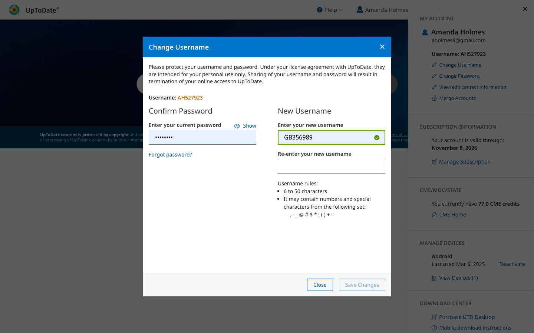Open the CME Home link

tap(453, 215)
